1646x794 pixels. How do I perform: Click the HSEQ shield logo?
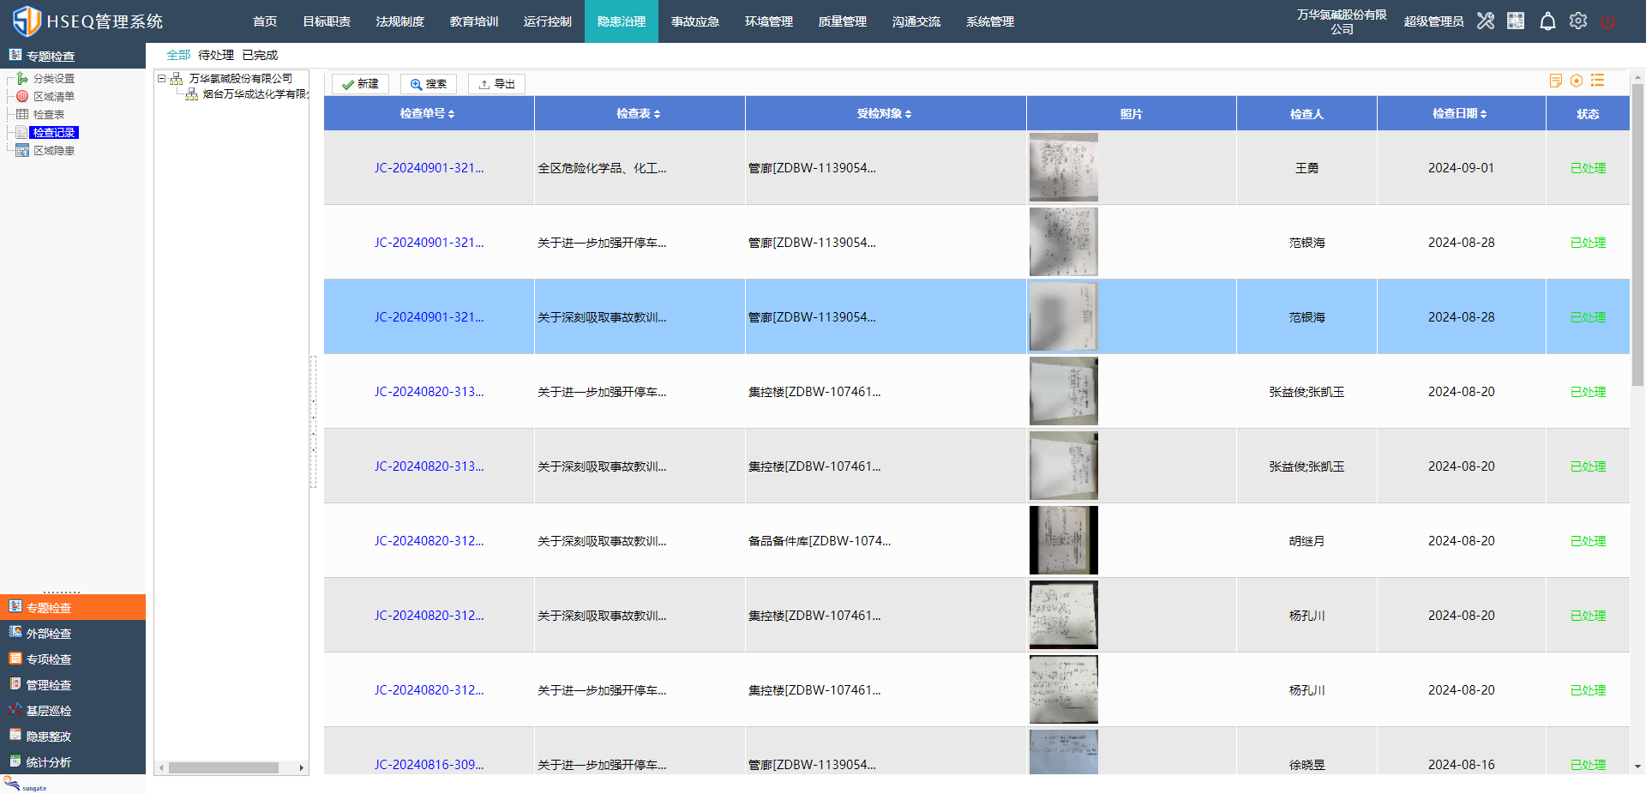(x=27, y=21)
